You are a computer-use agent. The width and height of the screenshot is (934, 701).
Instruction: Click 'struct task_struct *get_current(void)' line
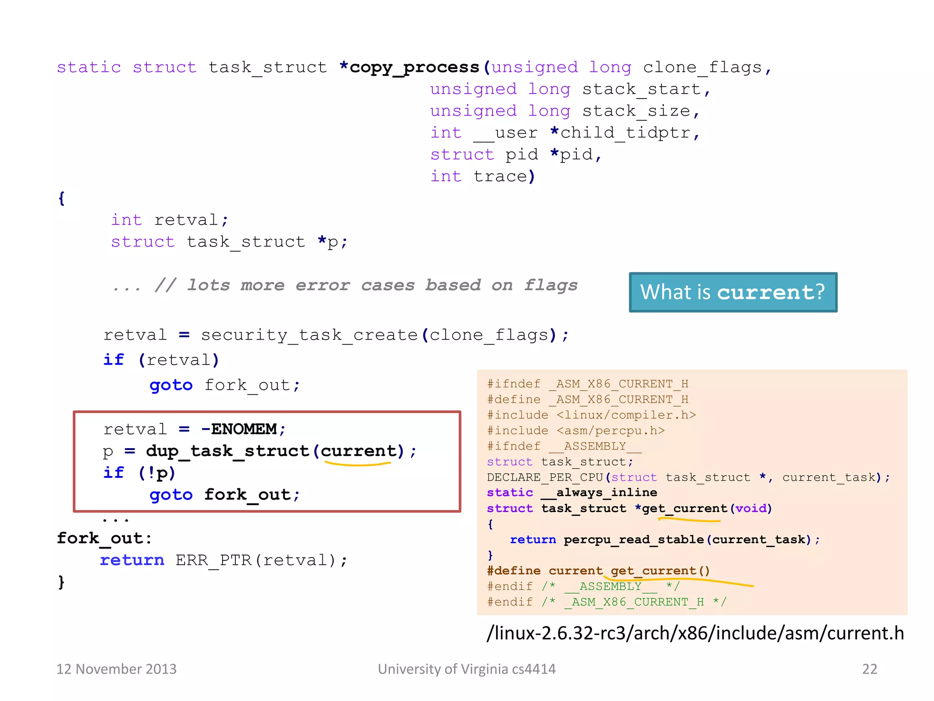click(x=629, y=509)
